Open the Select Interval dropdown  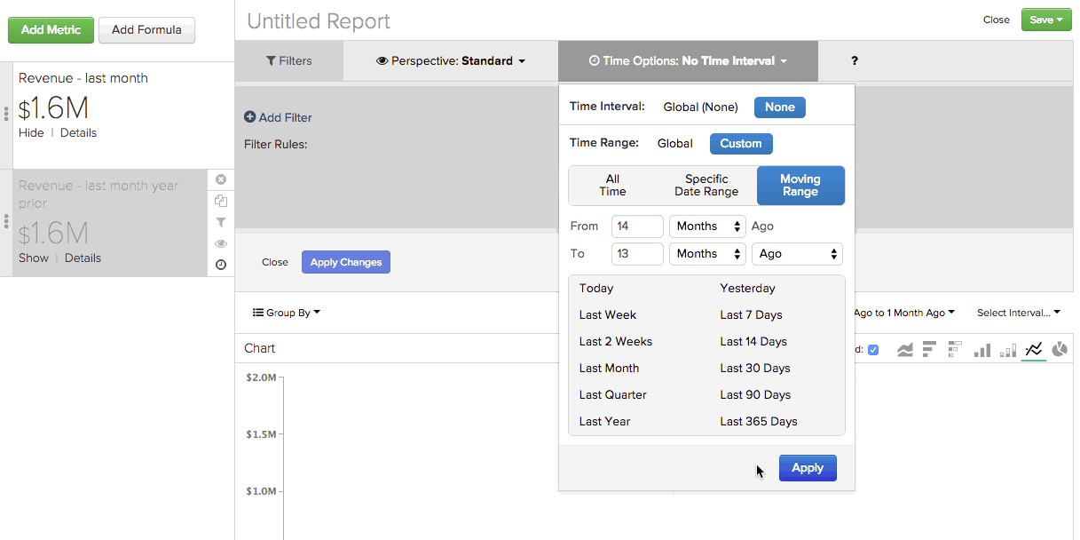1018,313
